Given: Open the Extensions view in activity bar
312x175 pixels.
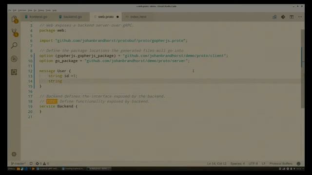Looking at the screenshot, I should pyautogui.click(x=14, y=72).
